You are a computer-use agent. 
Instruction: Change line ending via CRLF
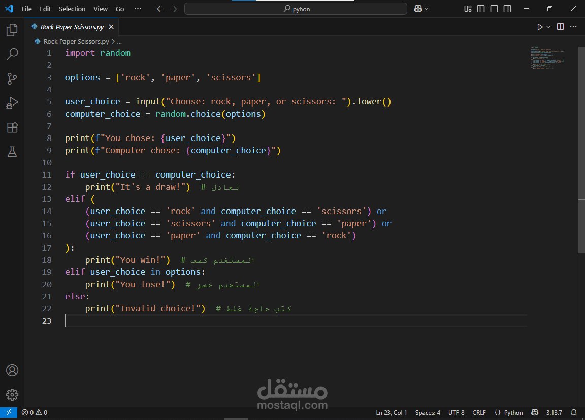tap(479, 412)
